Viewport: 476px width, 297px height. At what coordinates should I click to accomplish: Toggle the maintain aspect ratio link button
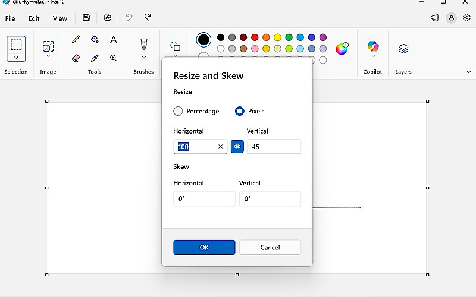tap(237, 147)
